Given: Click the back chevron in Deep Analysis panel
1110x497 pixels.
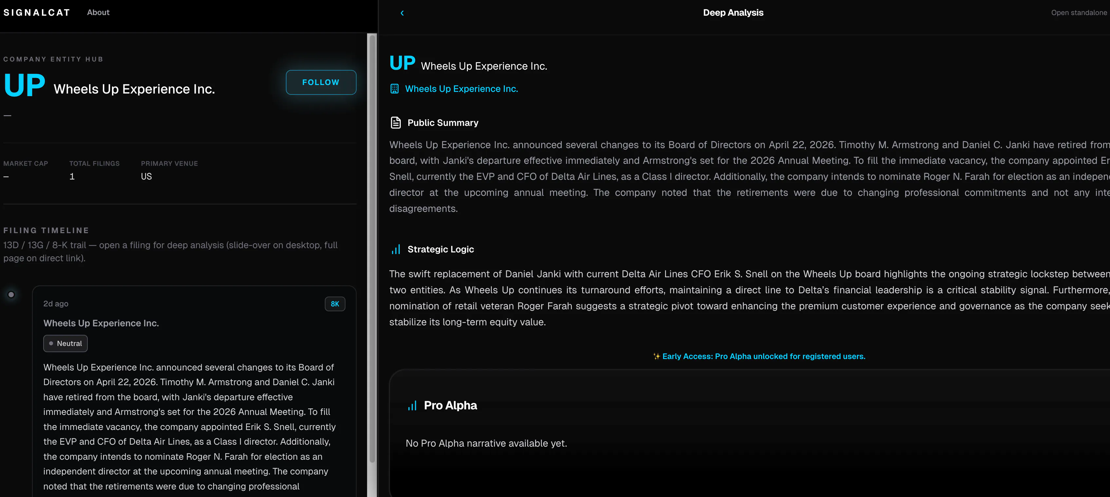Looking at the screenshot, I should [x=402, y=13].
